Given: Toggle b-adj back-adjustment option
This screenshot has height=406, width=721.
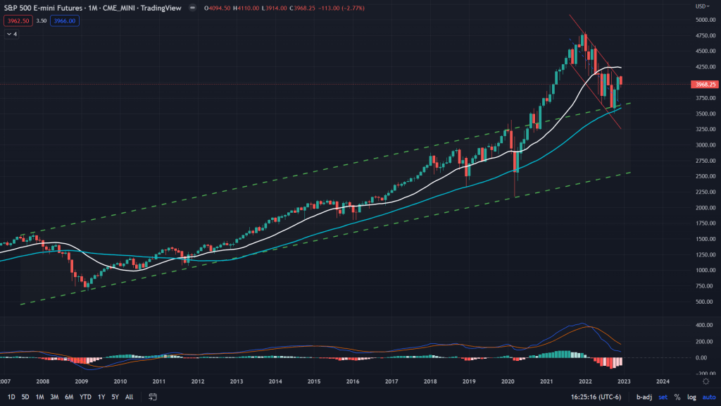Looking at the screenshot, I should point(644,397).
